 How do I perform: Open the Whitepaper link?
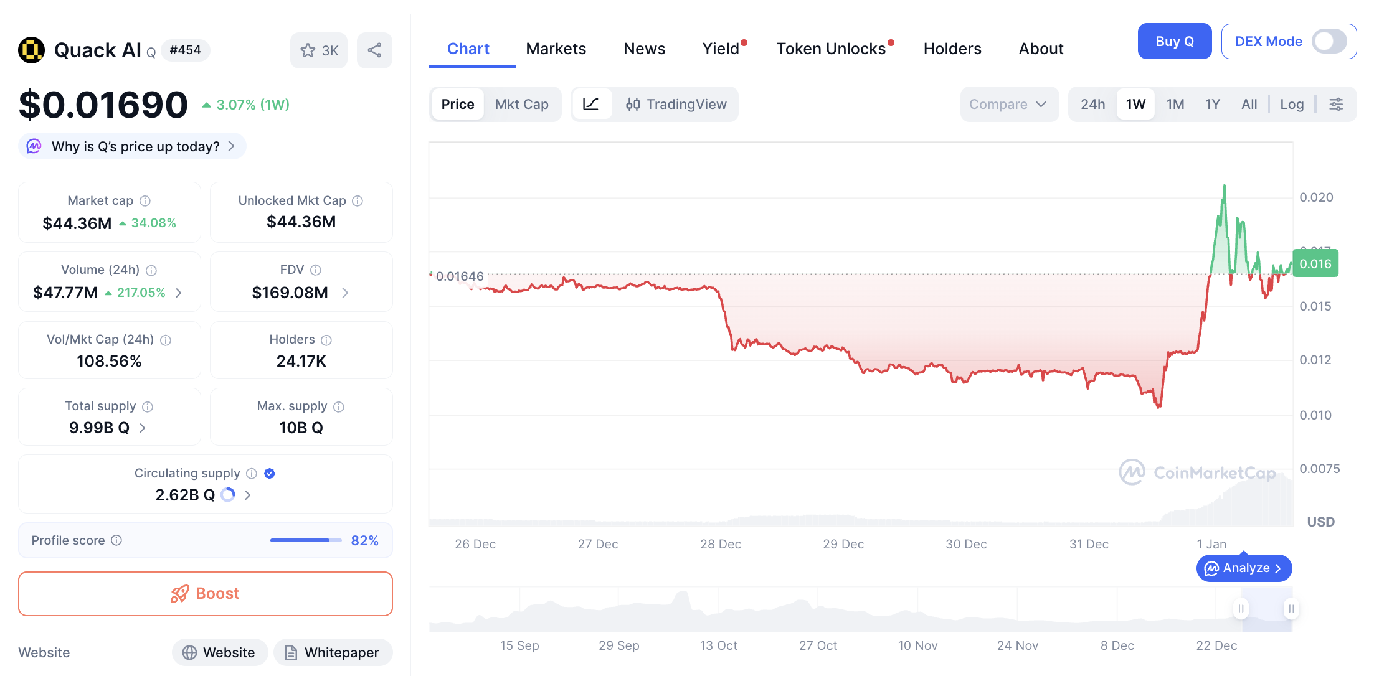[x=333, y=652]
